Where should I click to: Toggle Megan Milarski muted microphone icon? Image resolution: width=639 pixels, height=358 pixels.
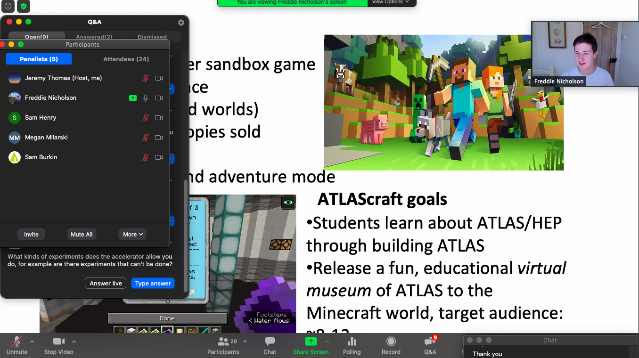[146, 138]
